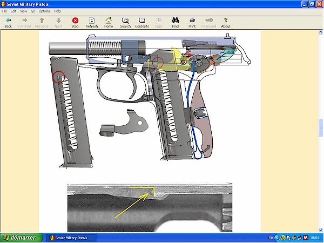Click the taskbar clock showing 18:01
324x243 pixels.
click(x=314, y=238)
